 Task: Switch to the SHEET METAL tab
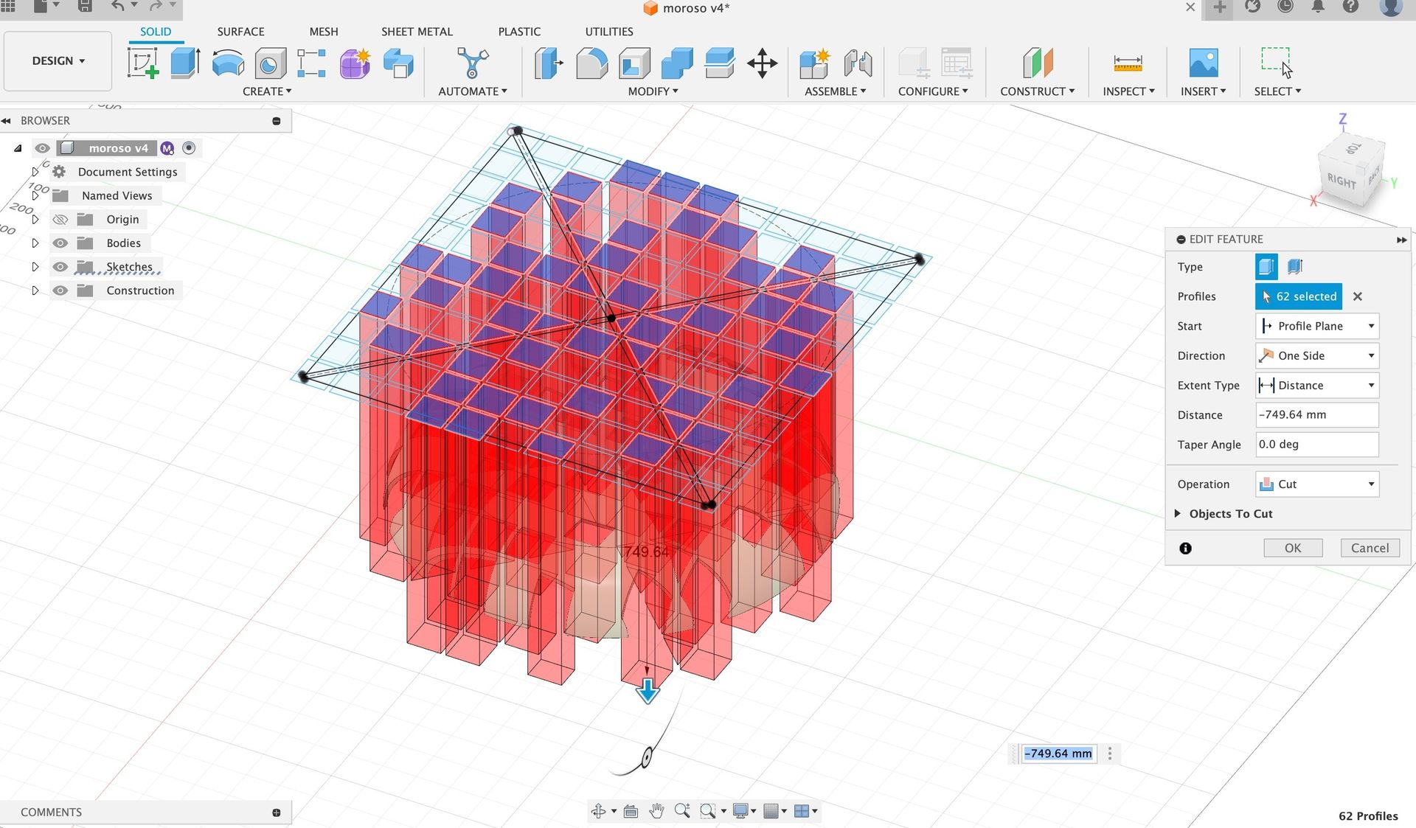(417, 32)
